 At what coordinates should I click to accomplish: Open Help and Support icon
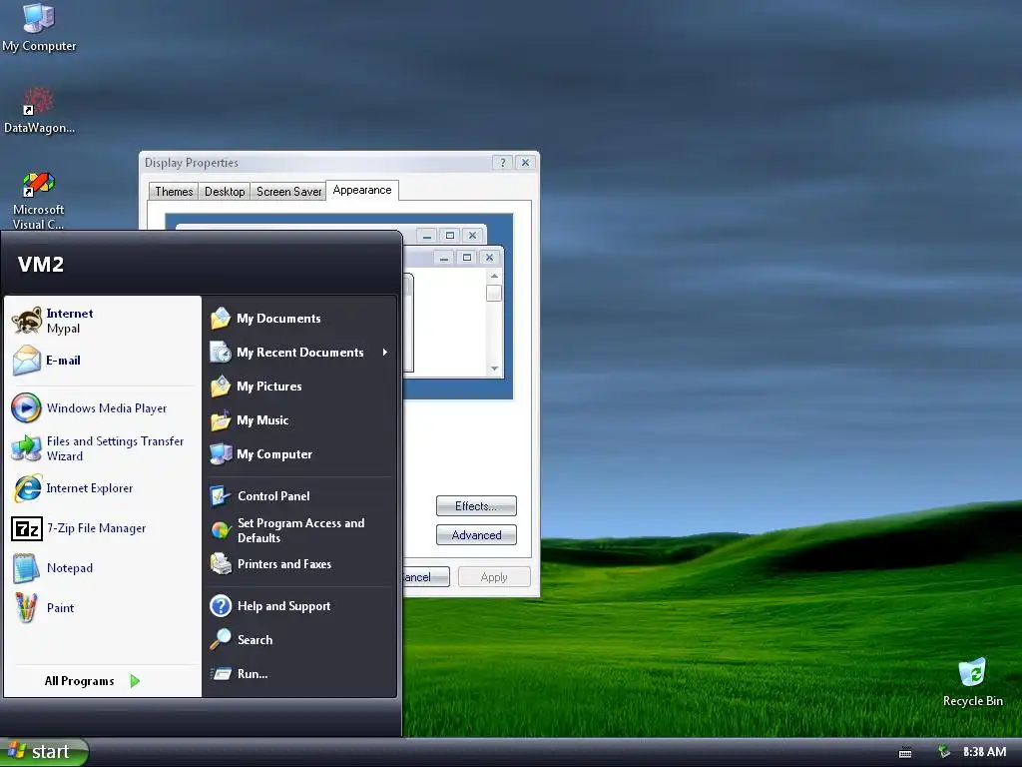point(221,606)
